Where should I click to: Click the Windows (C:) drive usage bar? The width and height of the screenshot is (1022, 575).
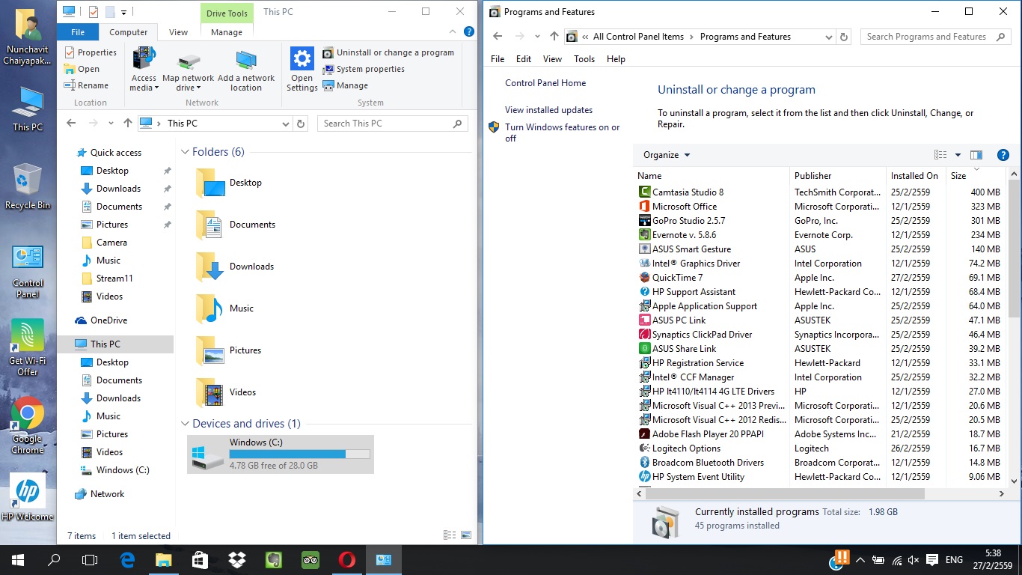(299, 454)
